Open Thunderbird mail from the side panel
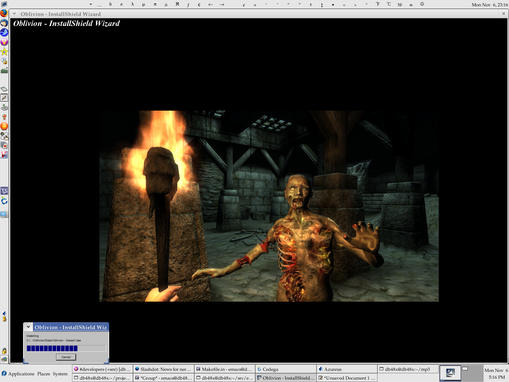The width and height of the screenshot is (509, 382). 4,23
